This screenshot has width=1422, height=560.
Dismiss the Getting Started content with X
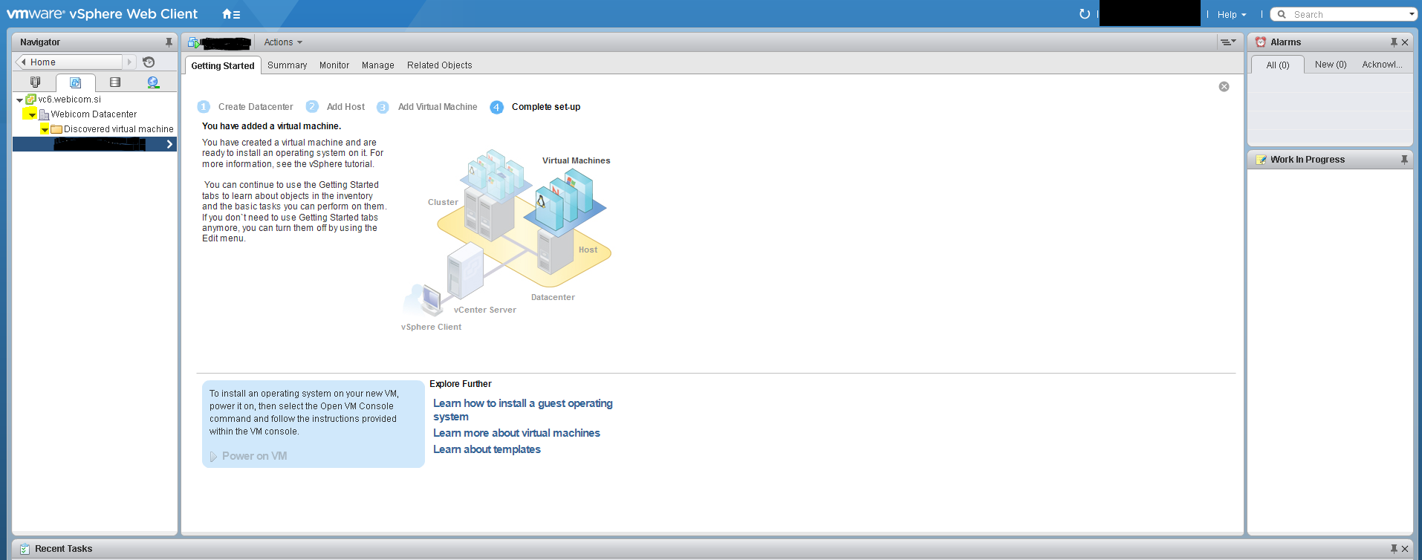pos(1224,87)
